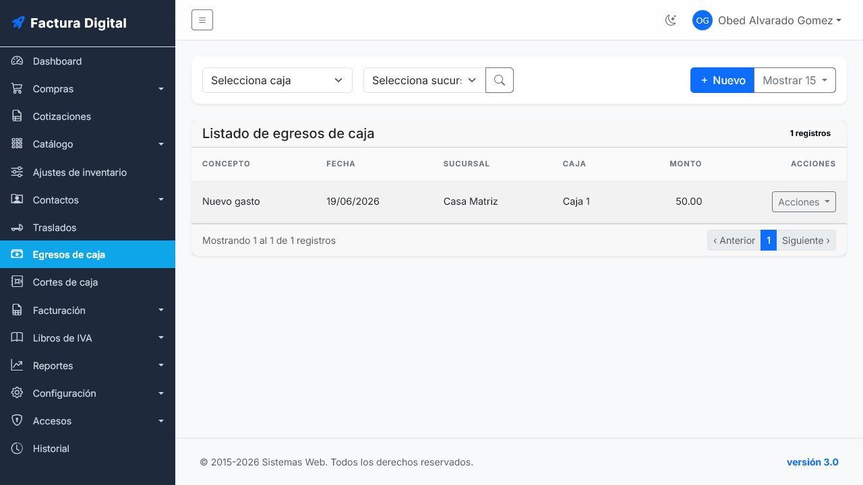Click the Nuevo button
The image size is (863, 485).
point(722,80)
